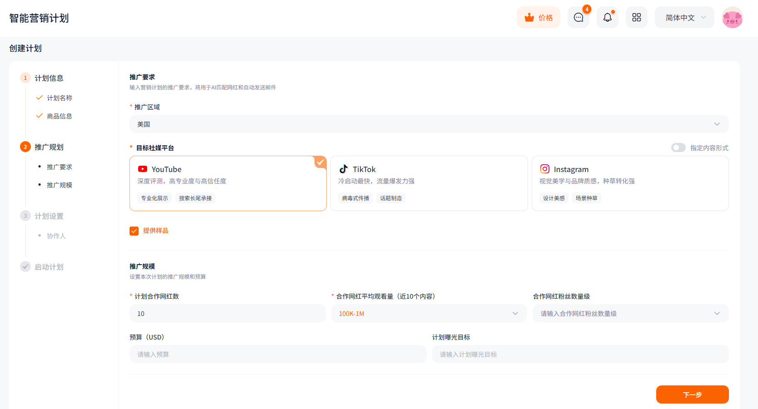Jump to 推广规模 in the step sidebar
This screenshot has width=758, height=409.
pos(60,185)
